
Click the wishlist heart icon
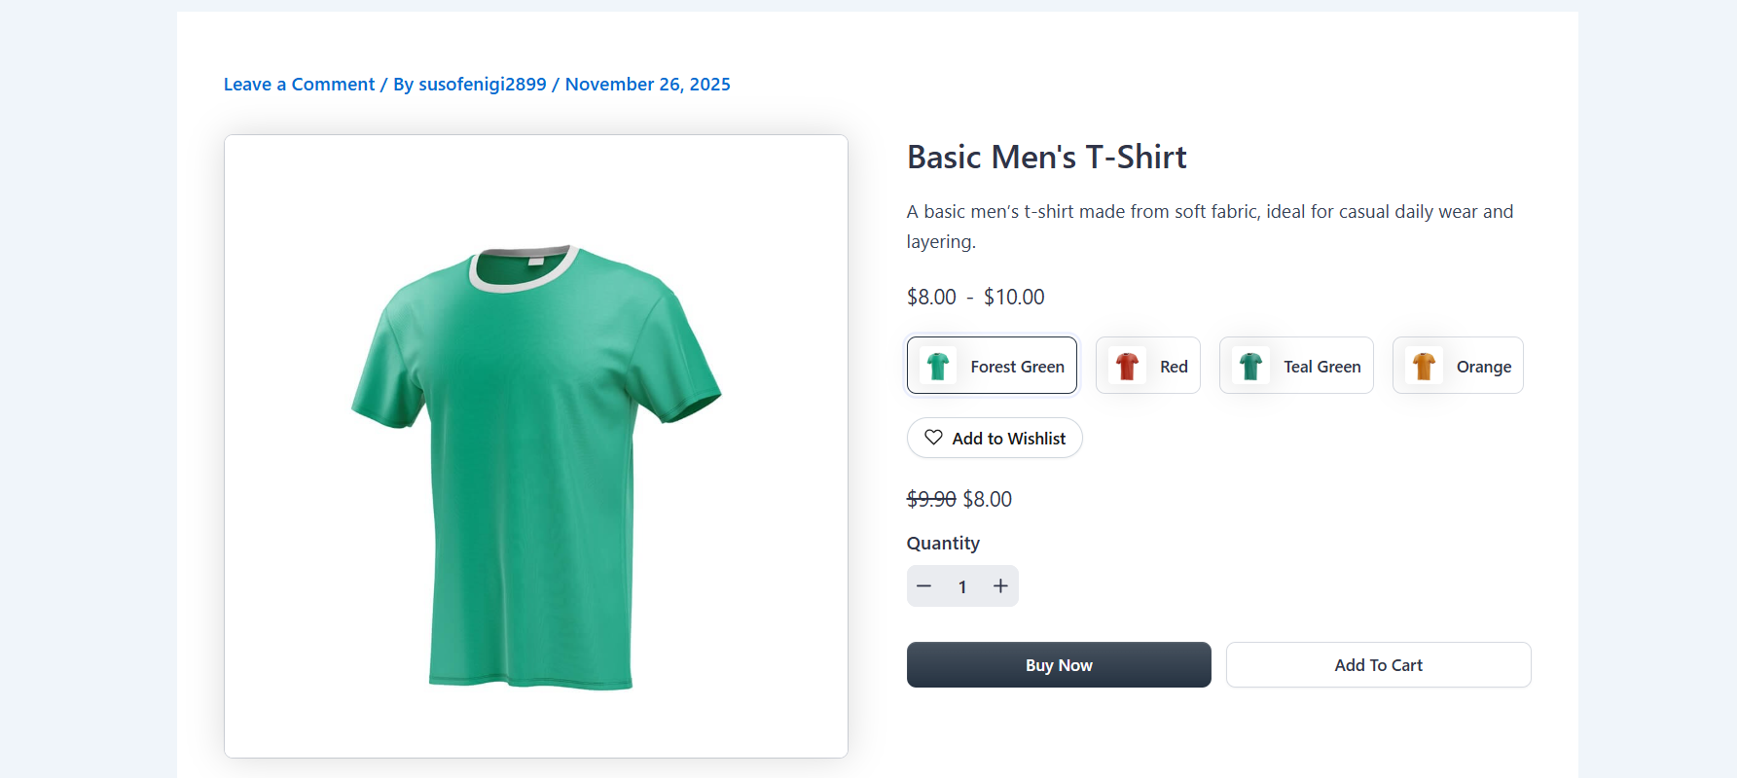click(933, 438)
